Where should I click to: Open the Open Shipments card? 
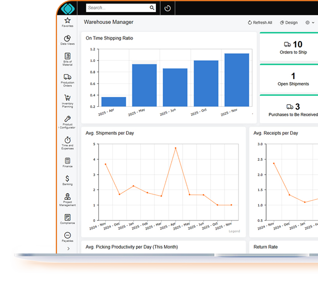[x=293, y=79]
